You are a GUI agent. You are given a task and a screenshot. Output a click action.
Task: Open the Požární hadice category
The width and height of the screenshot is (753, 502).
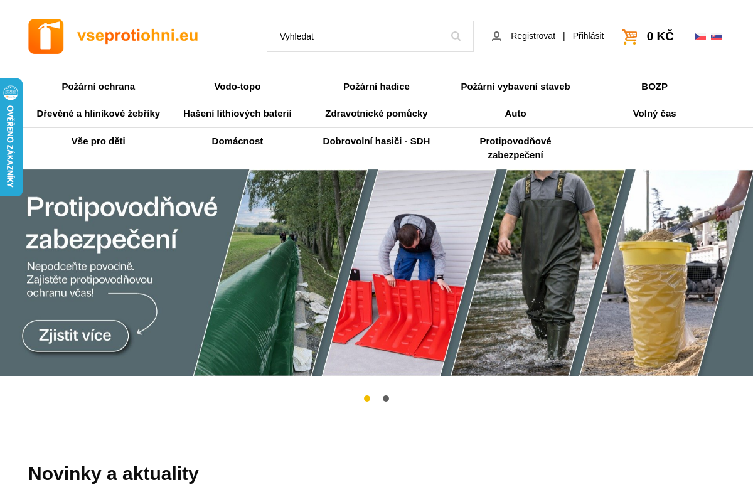(x=376, y=87)
